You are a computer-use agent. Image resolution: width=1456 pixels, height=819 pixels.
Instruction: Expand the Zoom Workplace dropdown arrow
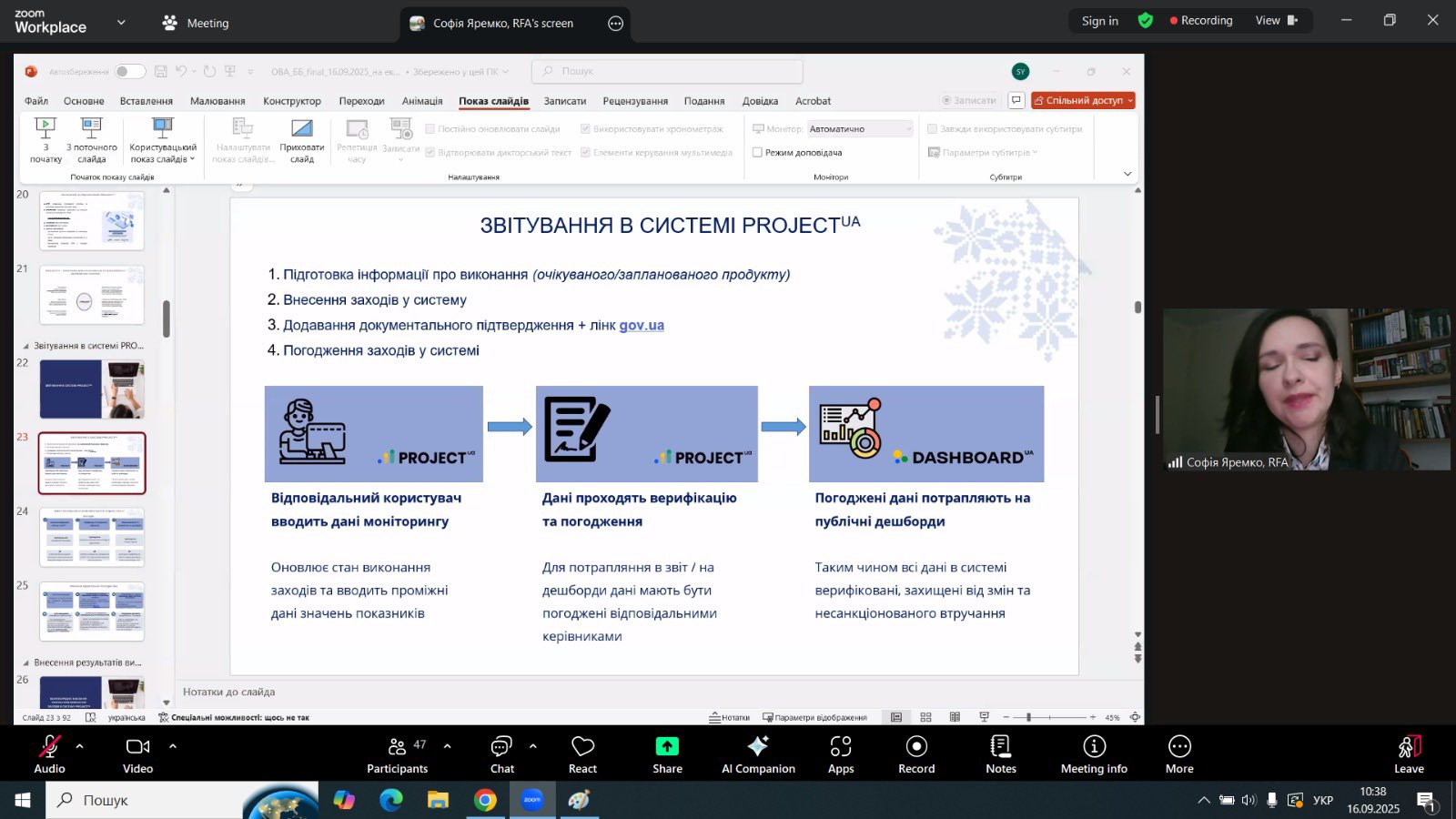(121, 22)
